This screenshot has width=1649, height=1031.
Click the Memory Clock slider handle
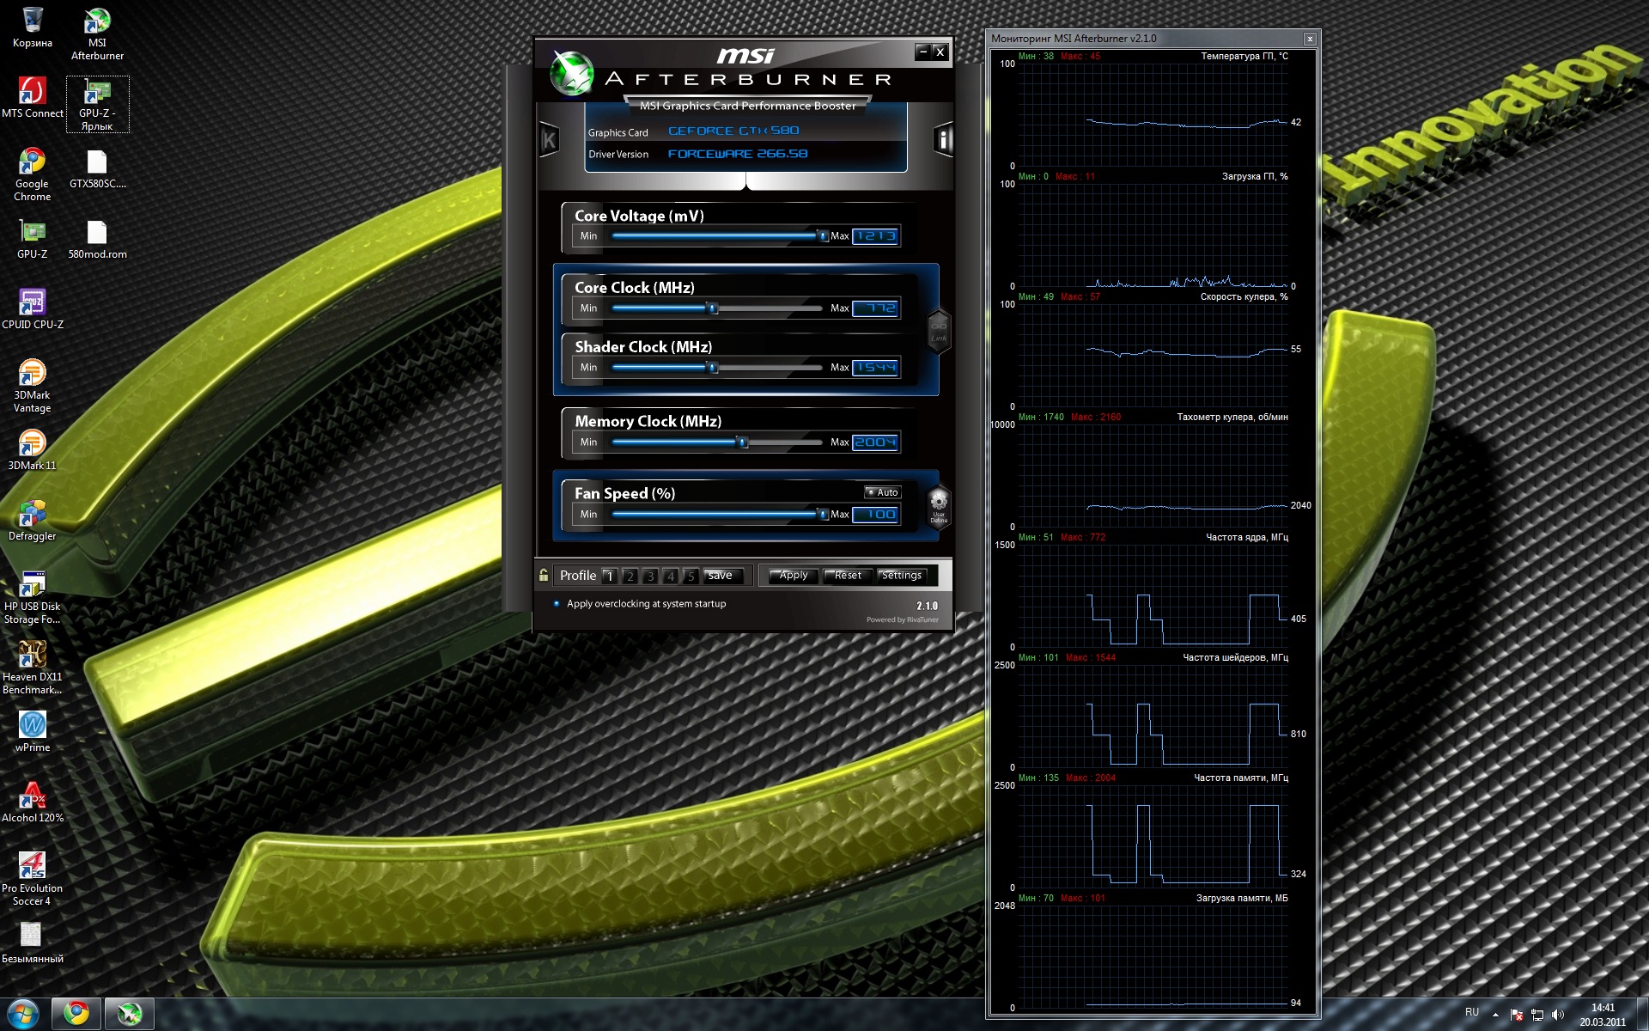tap(743, 442)
